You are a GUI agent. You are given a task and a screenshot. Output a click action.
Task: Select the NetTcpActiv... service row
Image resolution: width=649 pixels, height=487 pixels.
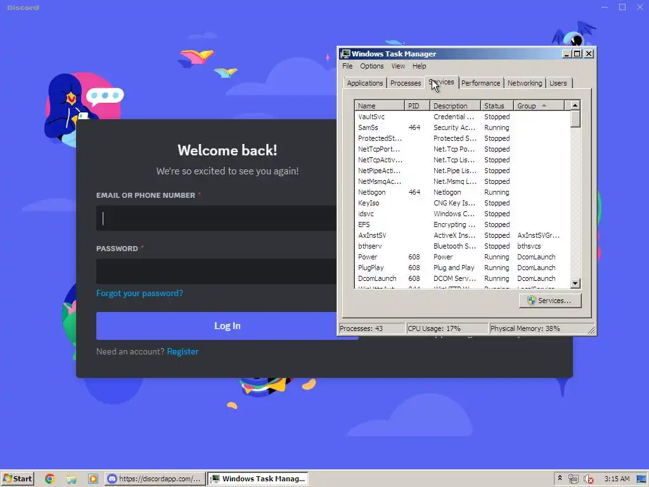pyautogui.click(x=462, y=160)
